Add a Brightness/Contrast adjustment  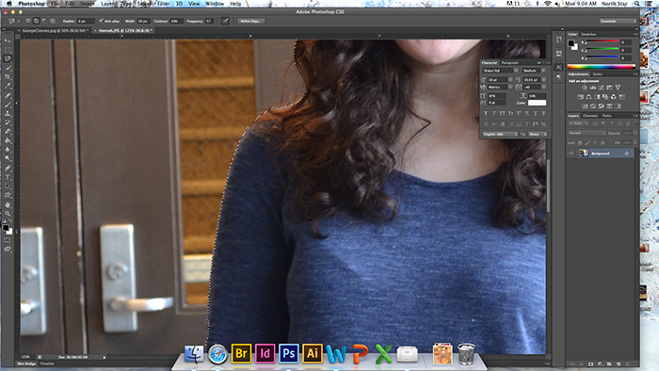(x=585, y=88)
